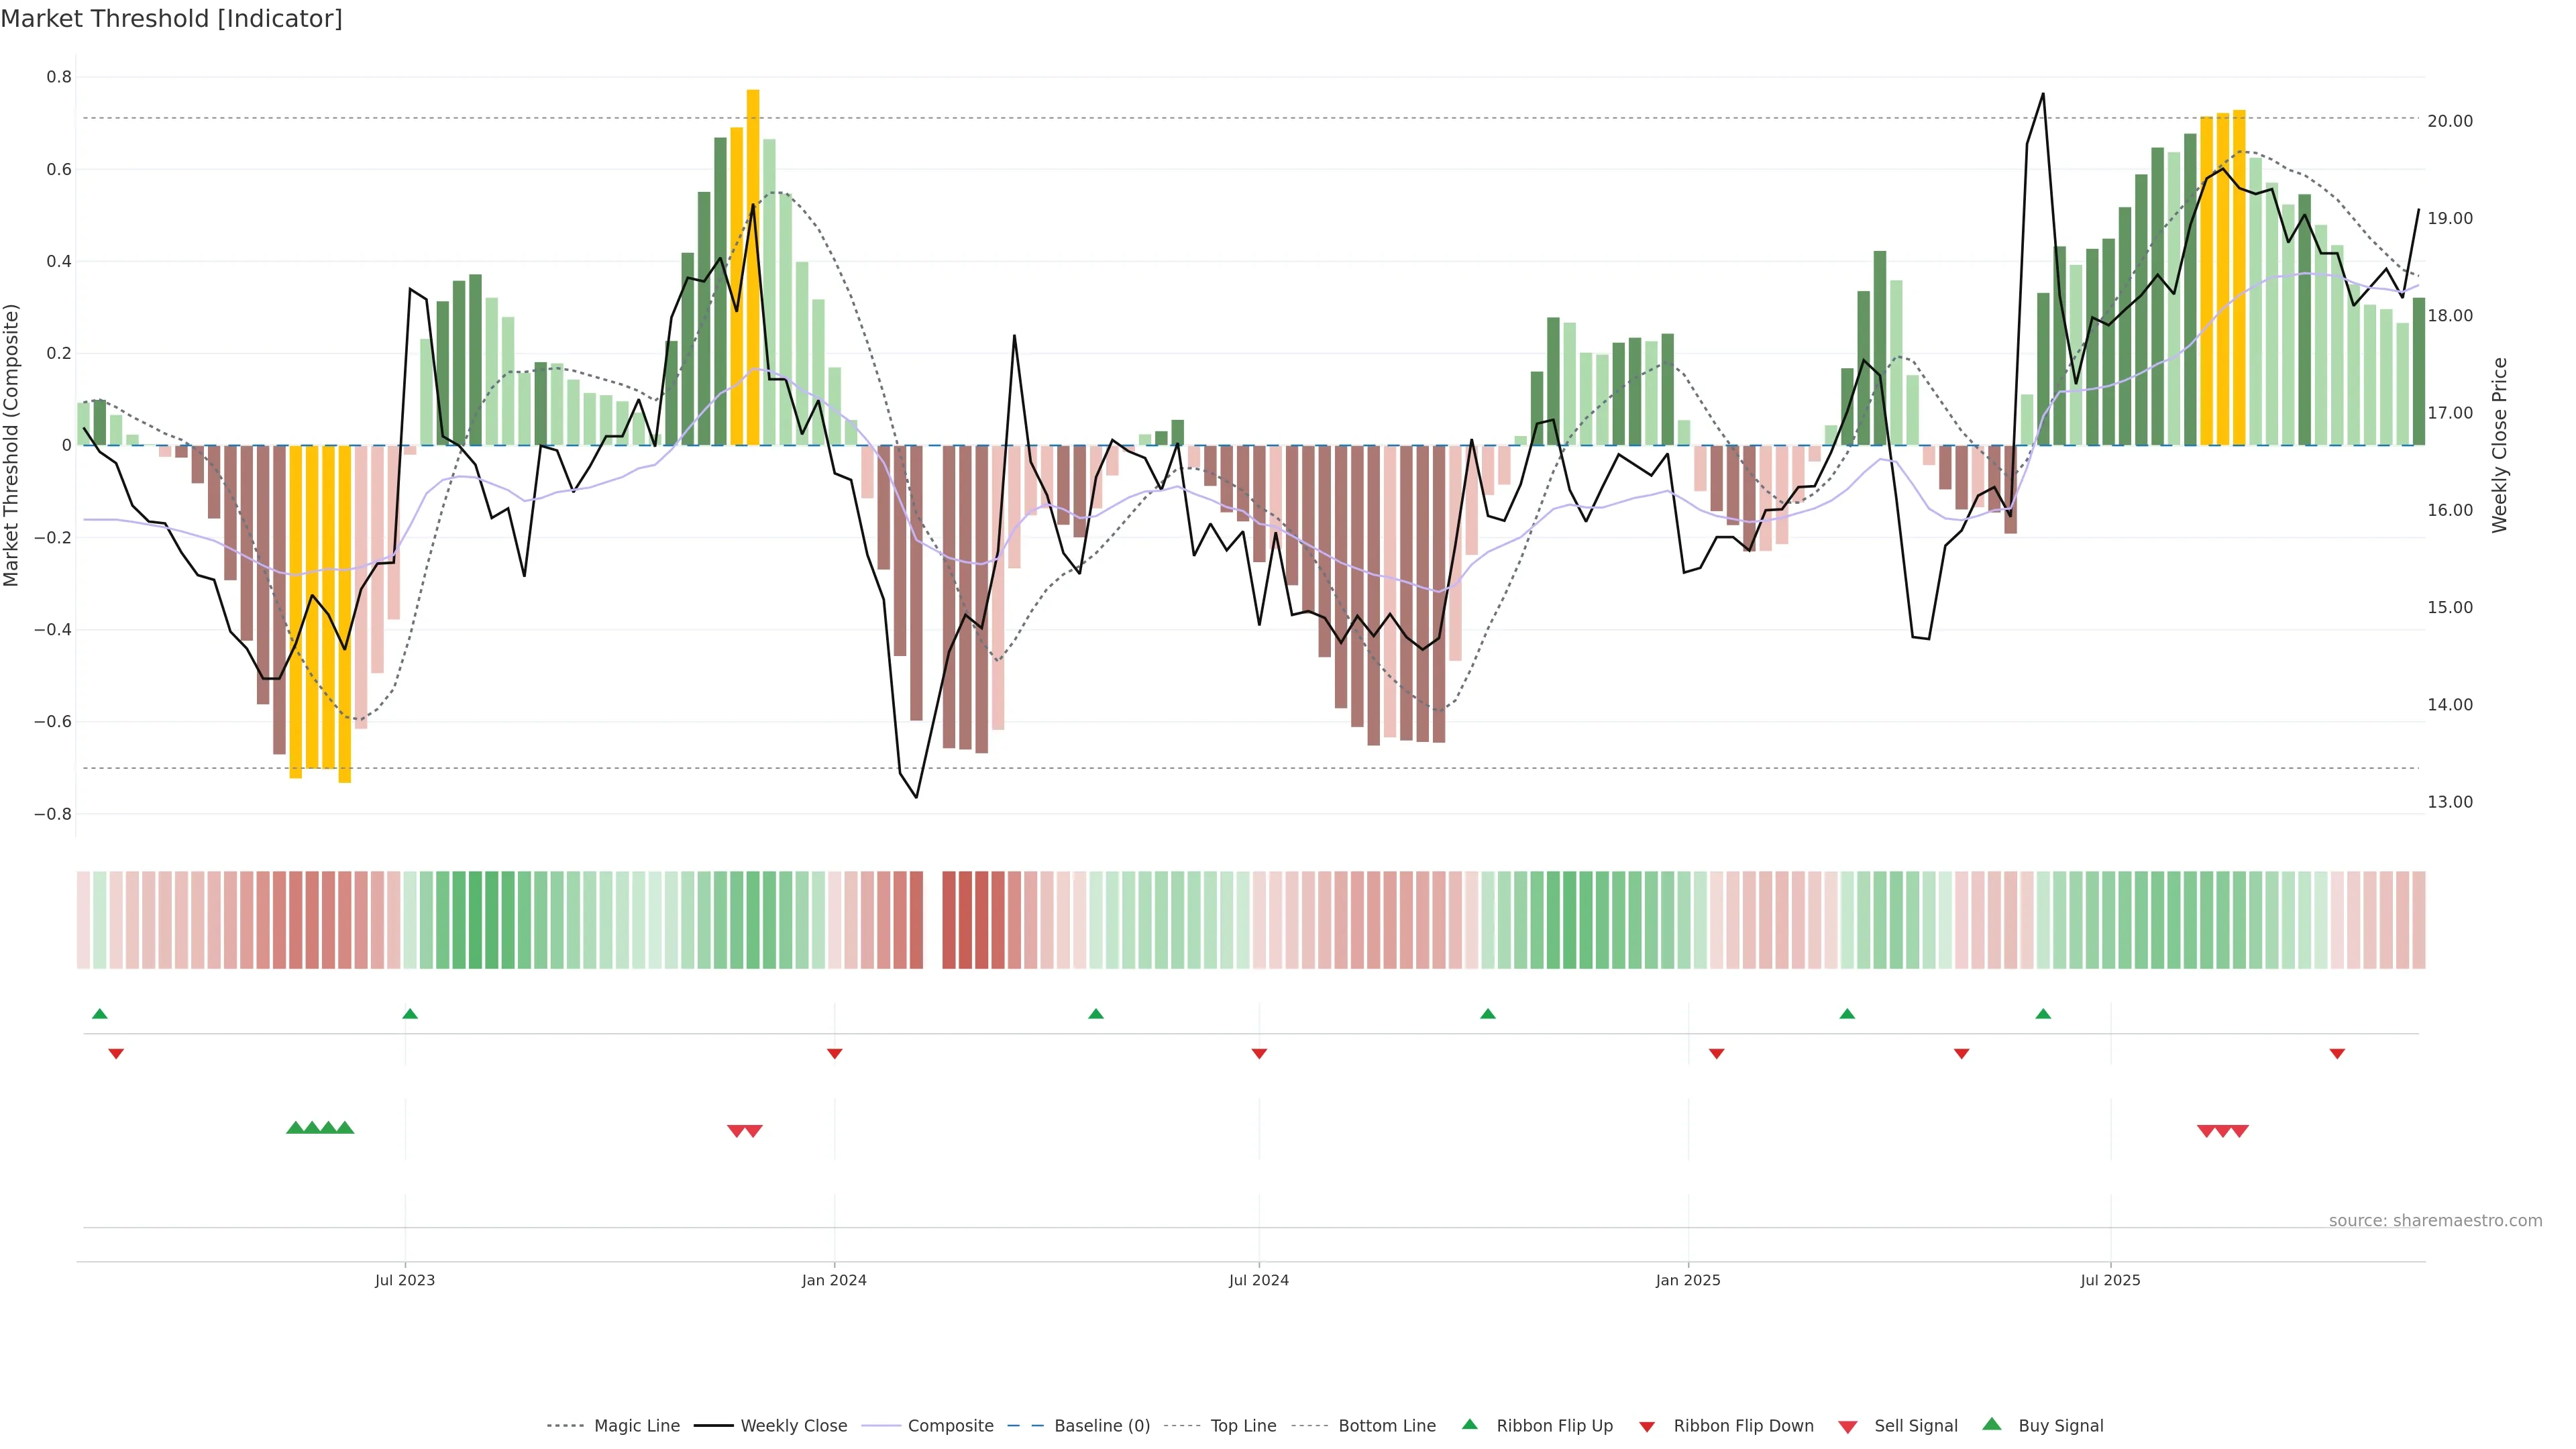
Task: Click the Jan 2025 x-axis label
Action: [x=1688, y=1280]
